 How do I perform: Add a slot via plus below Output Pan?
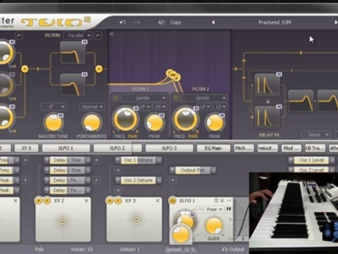[x=173, y=180]
